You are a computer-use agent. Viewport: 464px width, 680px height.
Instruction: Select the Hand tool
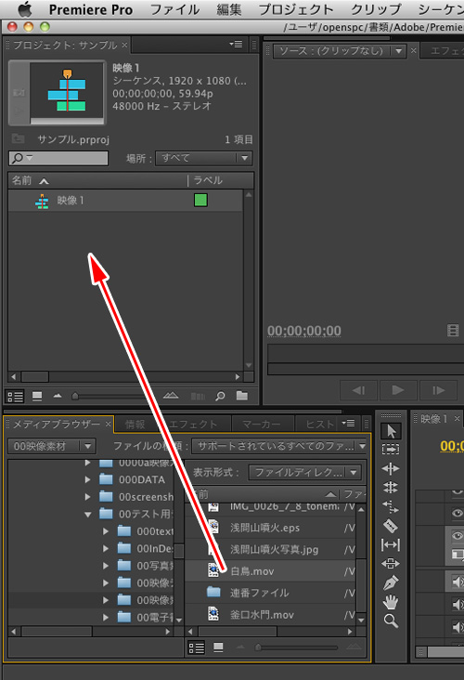pyautogui.click(x=391, y=602)
